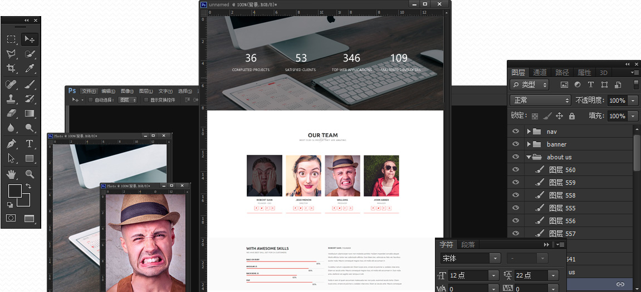Select the Rectangular Marquee tool
The image size is (641, 292).
[11, 39]
